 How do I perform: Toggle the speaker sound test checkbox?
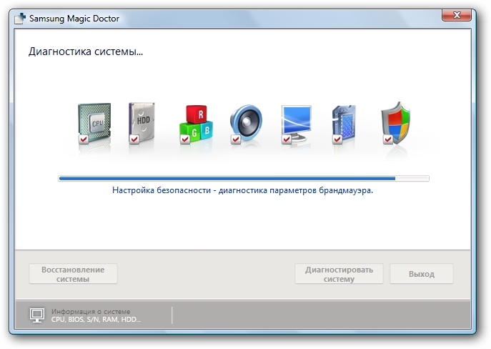(x=235, y=139)
